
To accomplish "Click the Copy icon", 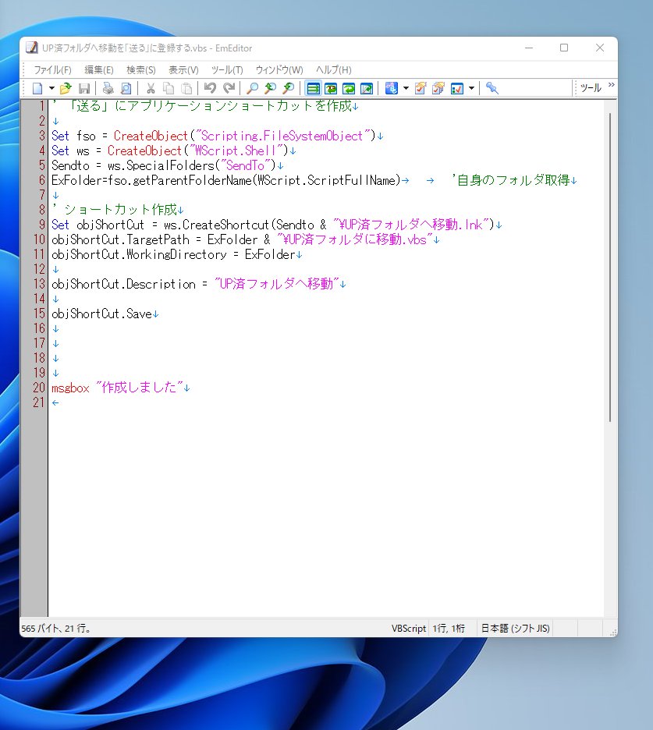I will click(x=169, y=88).
